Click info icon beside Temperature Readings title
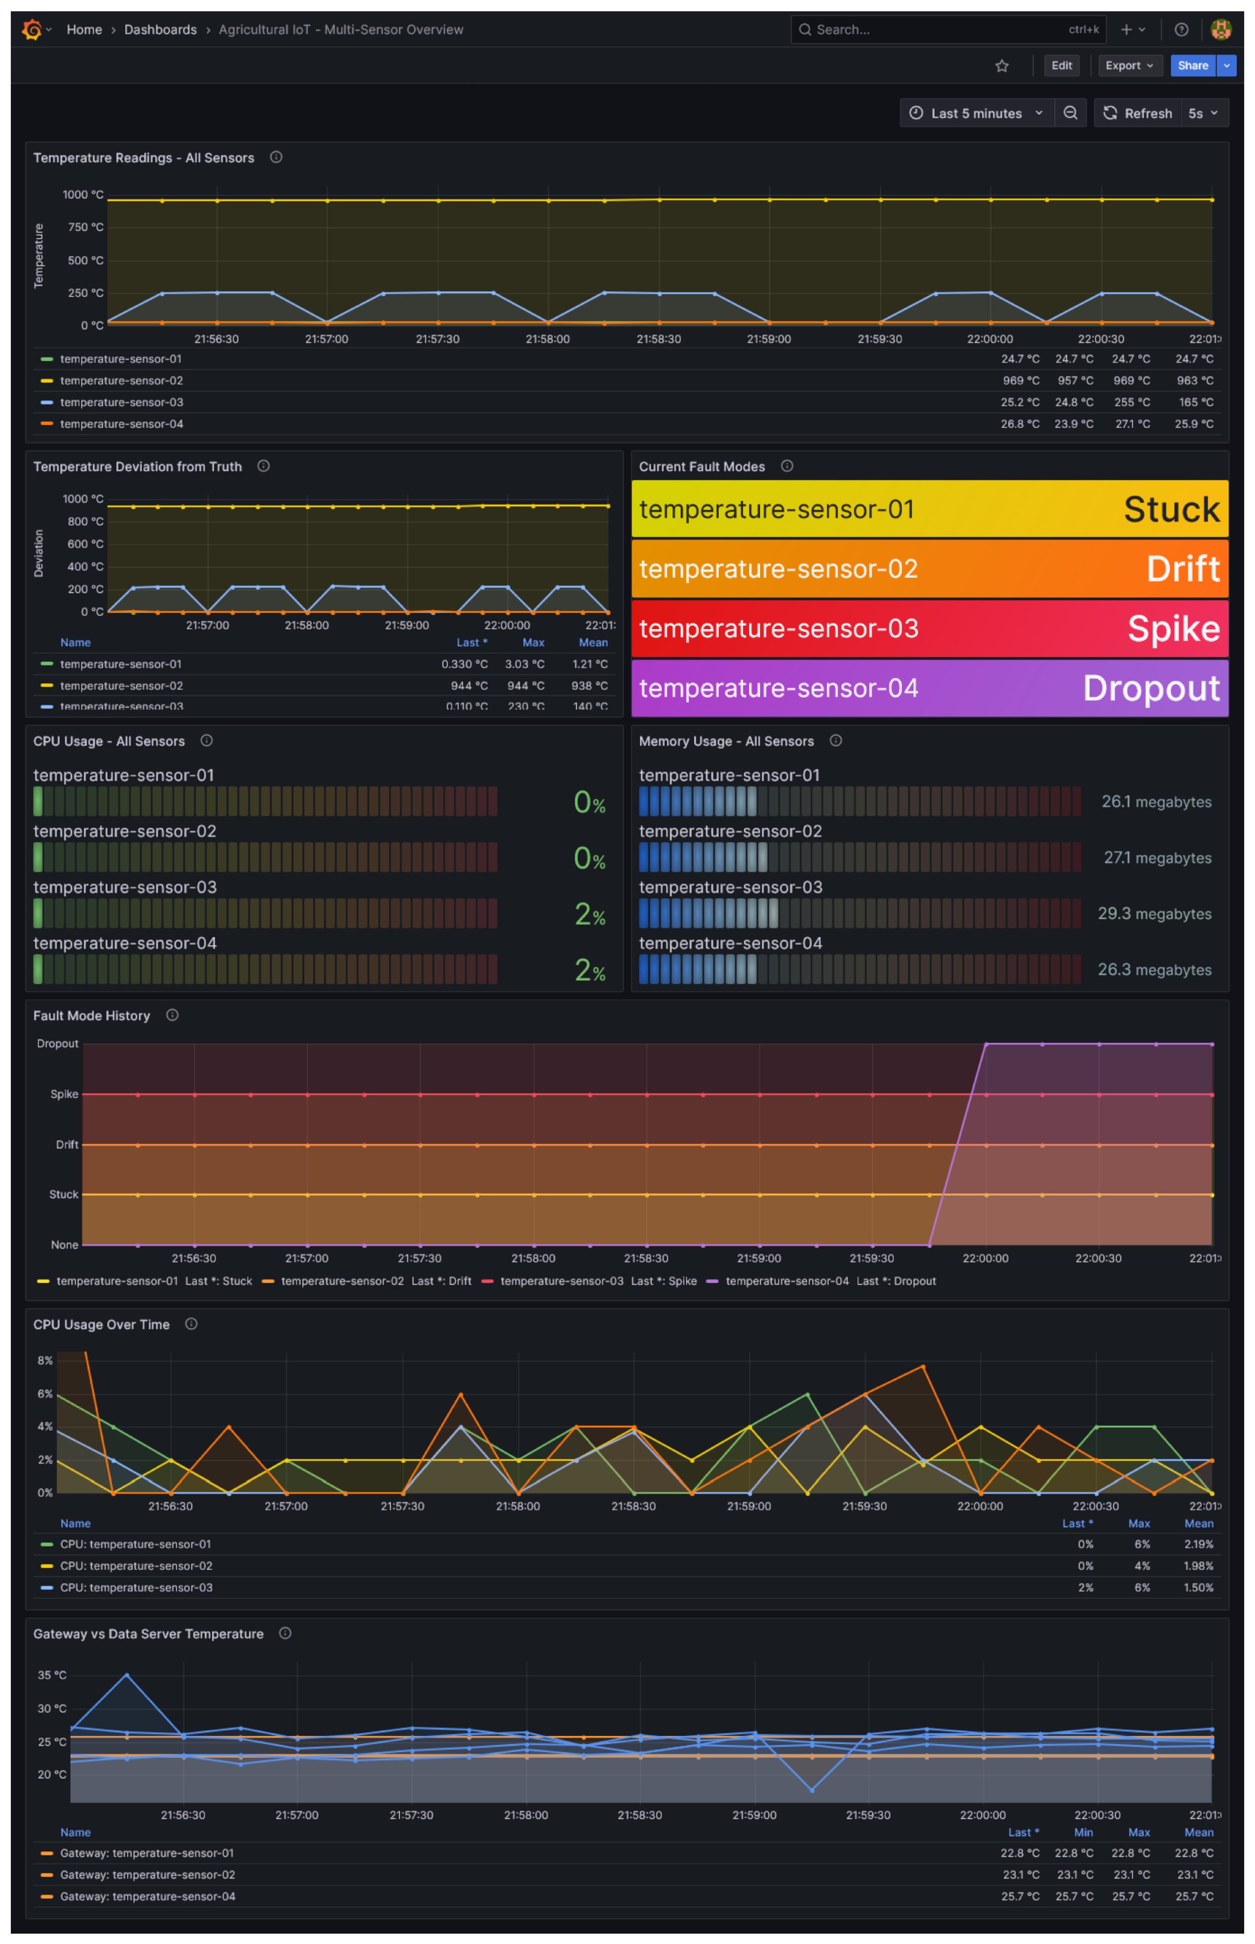The height and width of the screenshot is (1944, 1255). coord(276,157)
